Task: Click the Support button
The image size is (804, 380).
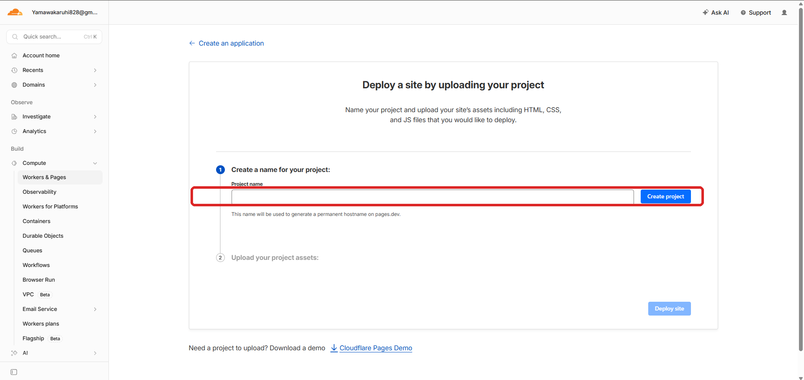Action: tap(756, 13)
